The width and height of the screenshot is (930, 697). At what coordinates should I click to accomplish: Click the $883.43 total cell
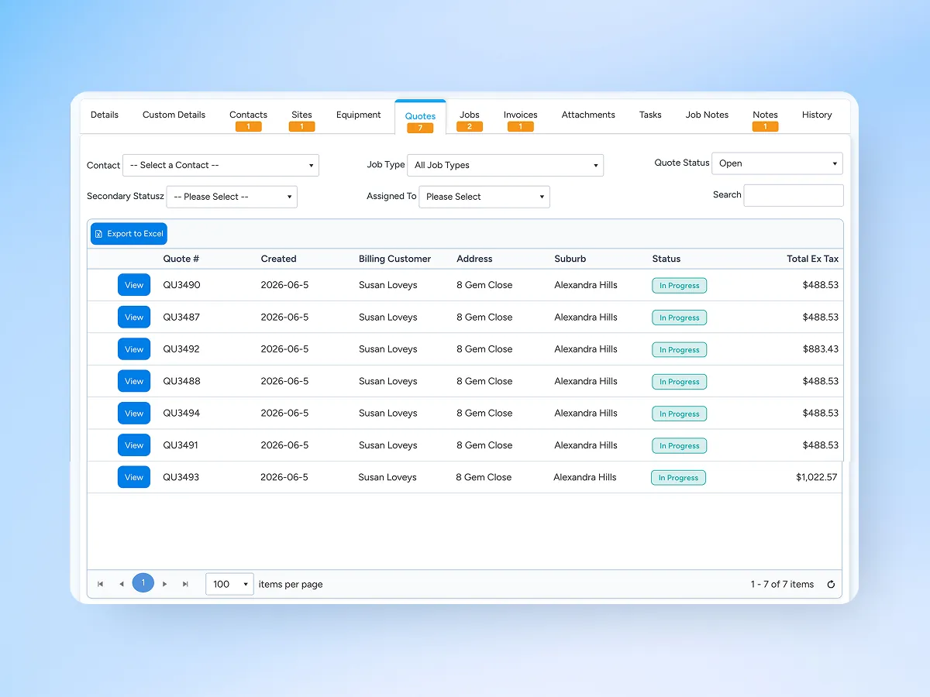click(x=821, y=349)
